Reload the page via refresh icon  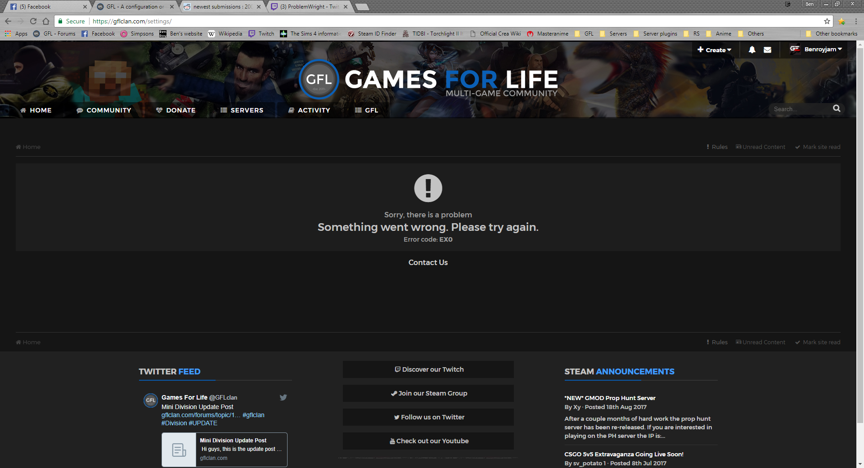33,21
